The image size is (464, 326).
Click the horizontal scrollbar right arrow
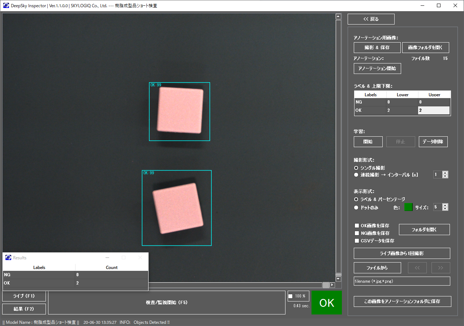332,285
